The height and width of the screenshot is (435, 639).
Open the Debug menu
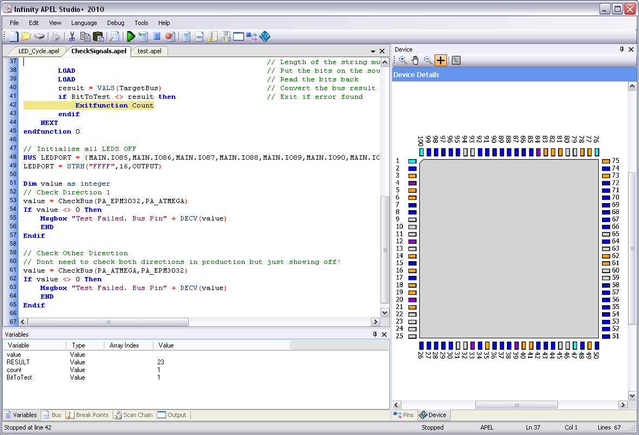coord(115,23)
